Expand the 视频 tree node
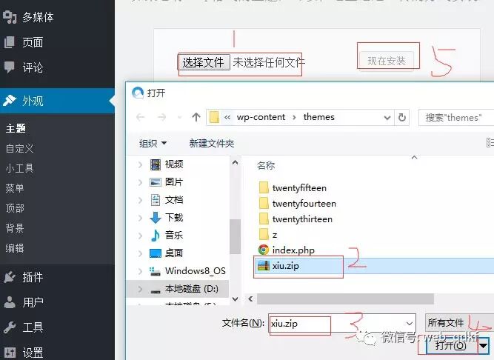 tap(140, 164)
